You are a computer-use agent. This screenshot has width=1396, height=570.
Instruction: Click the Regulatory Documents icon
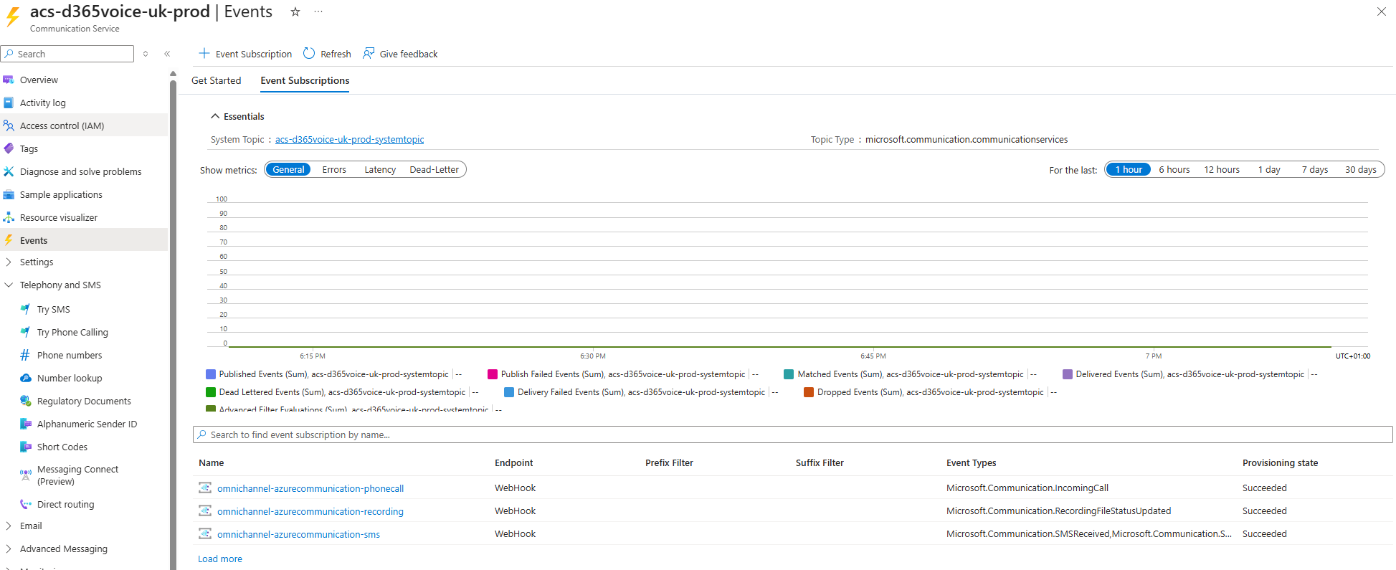26,401
